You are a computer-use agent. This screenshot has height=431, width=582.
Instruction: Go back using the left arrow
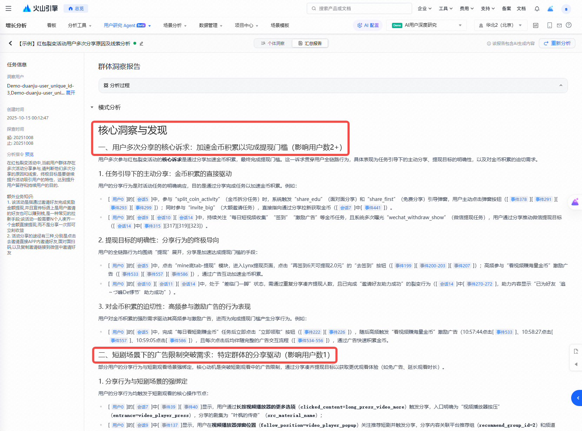point(11,43)
